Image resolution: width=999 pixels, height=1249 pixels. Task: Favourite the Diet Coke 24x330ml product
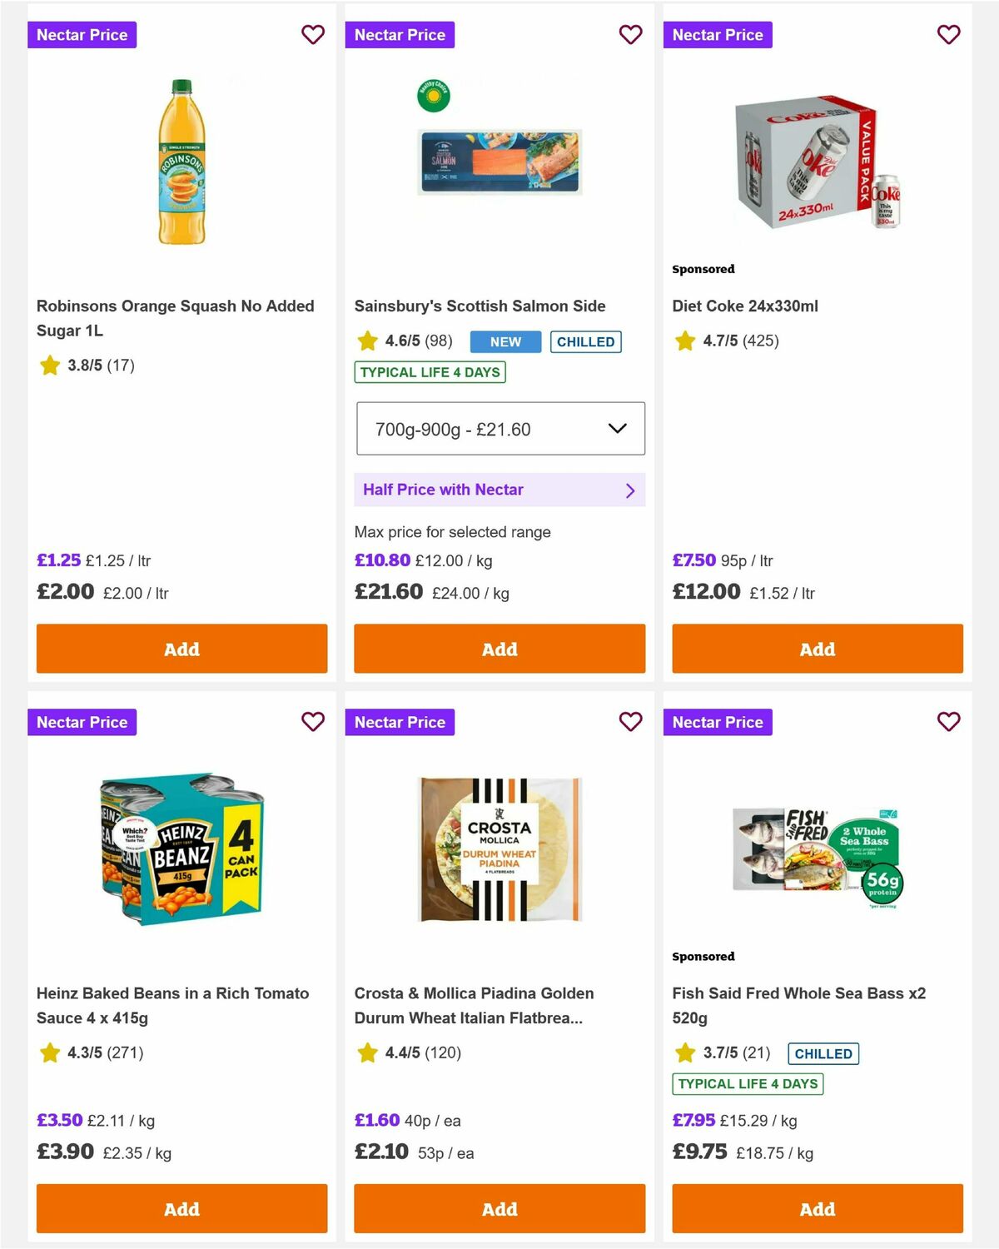coord(948,35)
